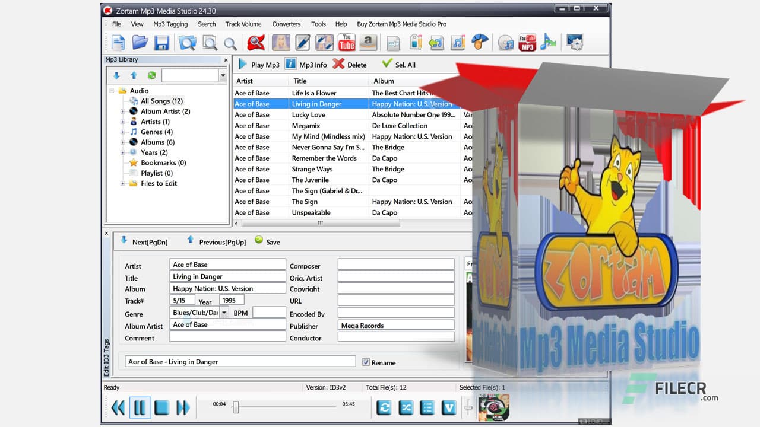The height and width of the screenshot is (427, 760).
Task: Open the playlist view icon near playback controls
Action: click(427, 408)
